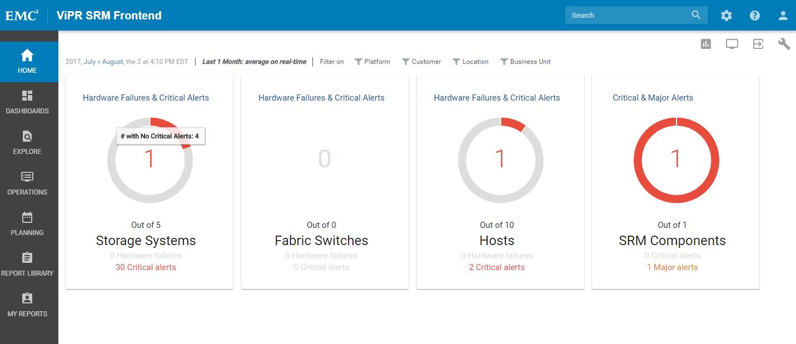
Task: Switch to monitor display mode icon
Action: (x=732, y=44)
